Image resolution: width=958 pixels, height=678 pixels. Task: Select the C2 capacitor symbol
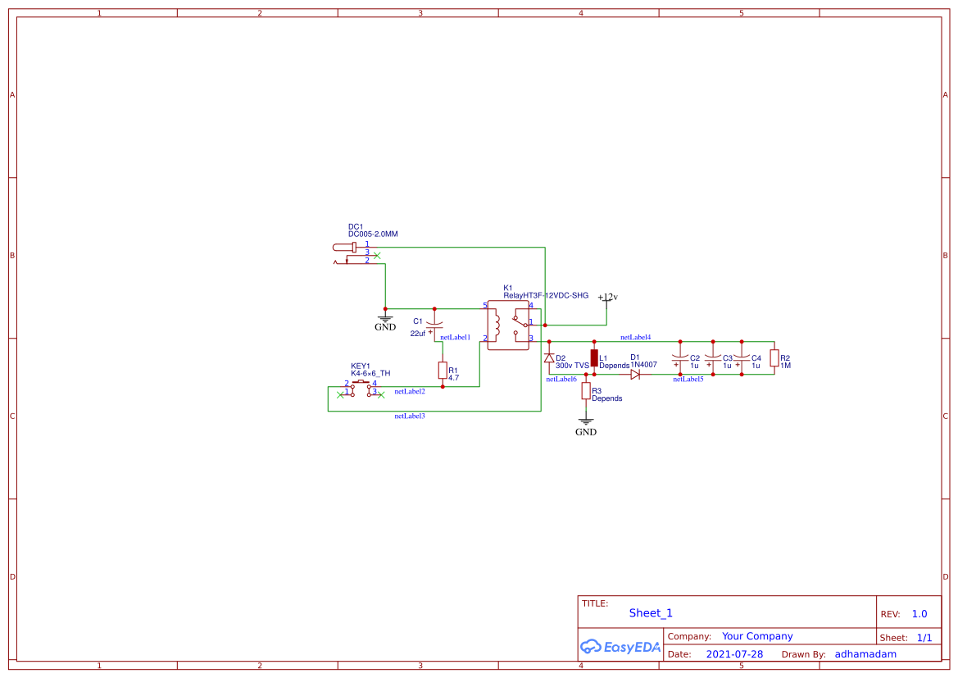[x=680, y=357]
